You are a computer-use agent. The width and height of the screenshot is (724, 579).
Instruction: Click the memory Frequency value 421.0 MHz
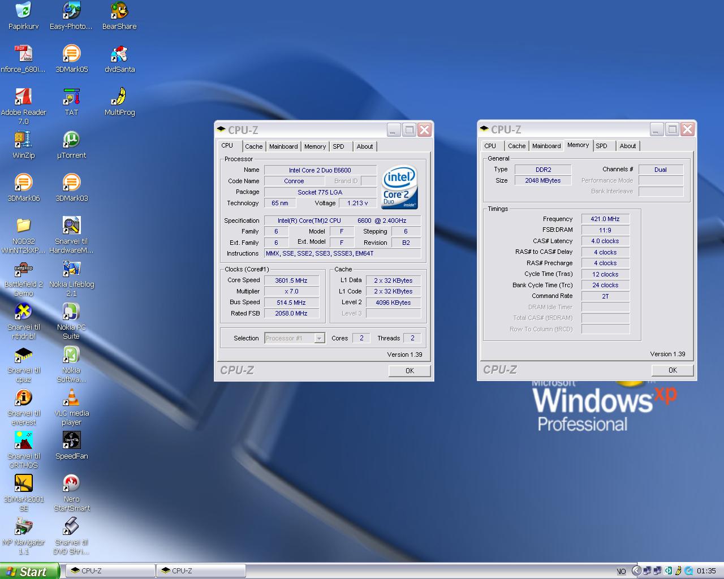pyautogui.click(x=605, y=219)
